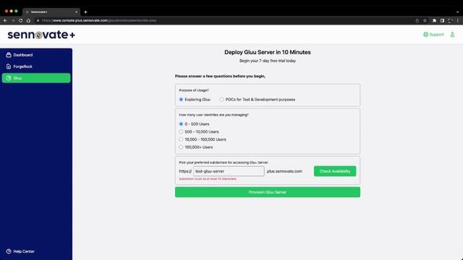Click the 'Deploy Gluu Server in 10 Minutes' heading
The height and width of the screenshot is (260, 463).
268,52
